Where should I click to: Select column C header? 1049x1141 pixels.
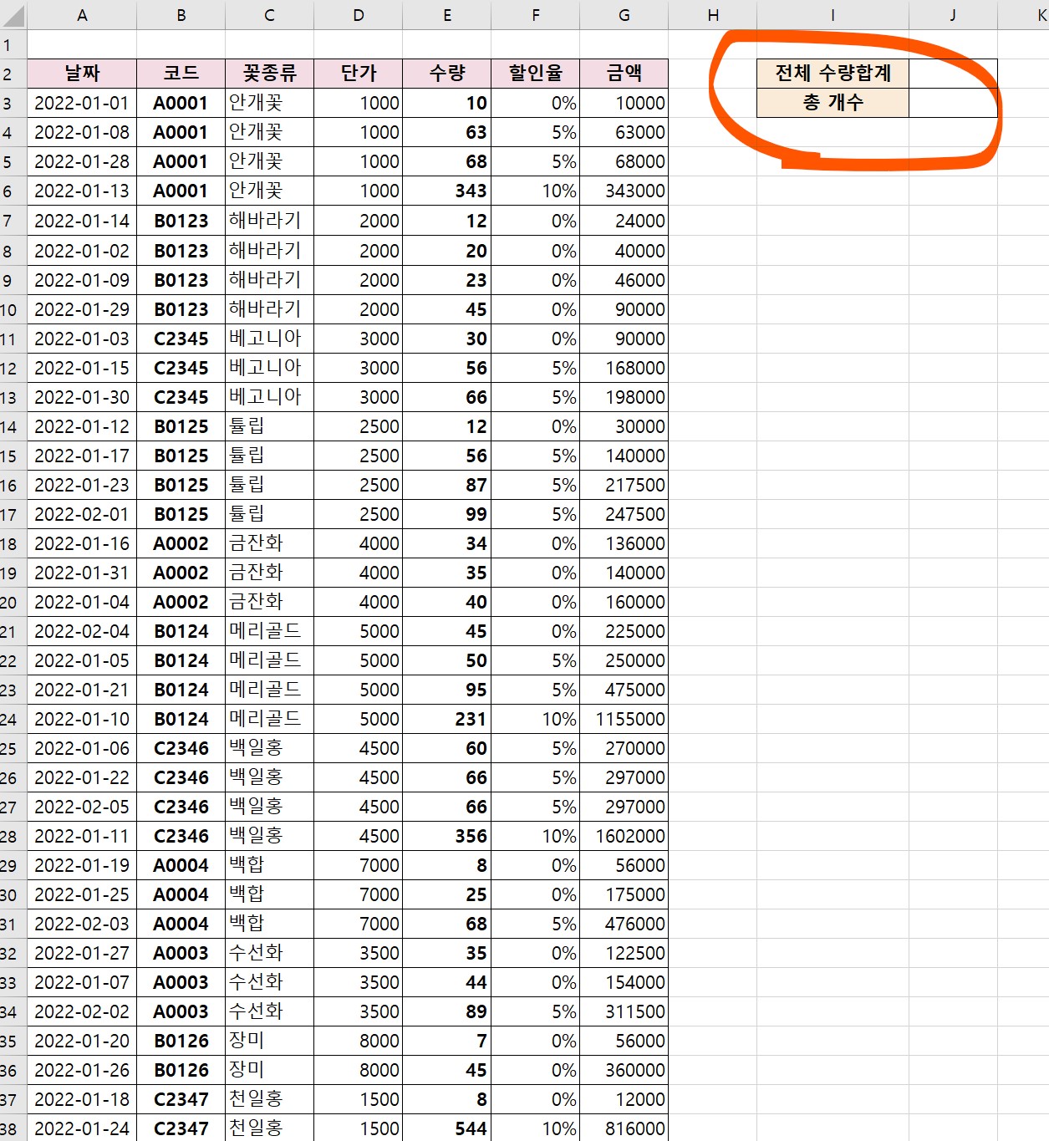pyautogui.click(x=269, y=15)
